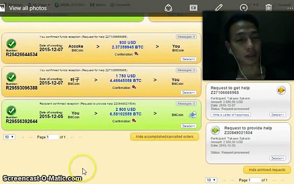Click date 2015-12-05 on the green order
Screen dimensions: 294x184
pyautogui.click(x=51, y=117)
